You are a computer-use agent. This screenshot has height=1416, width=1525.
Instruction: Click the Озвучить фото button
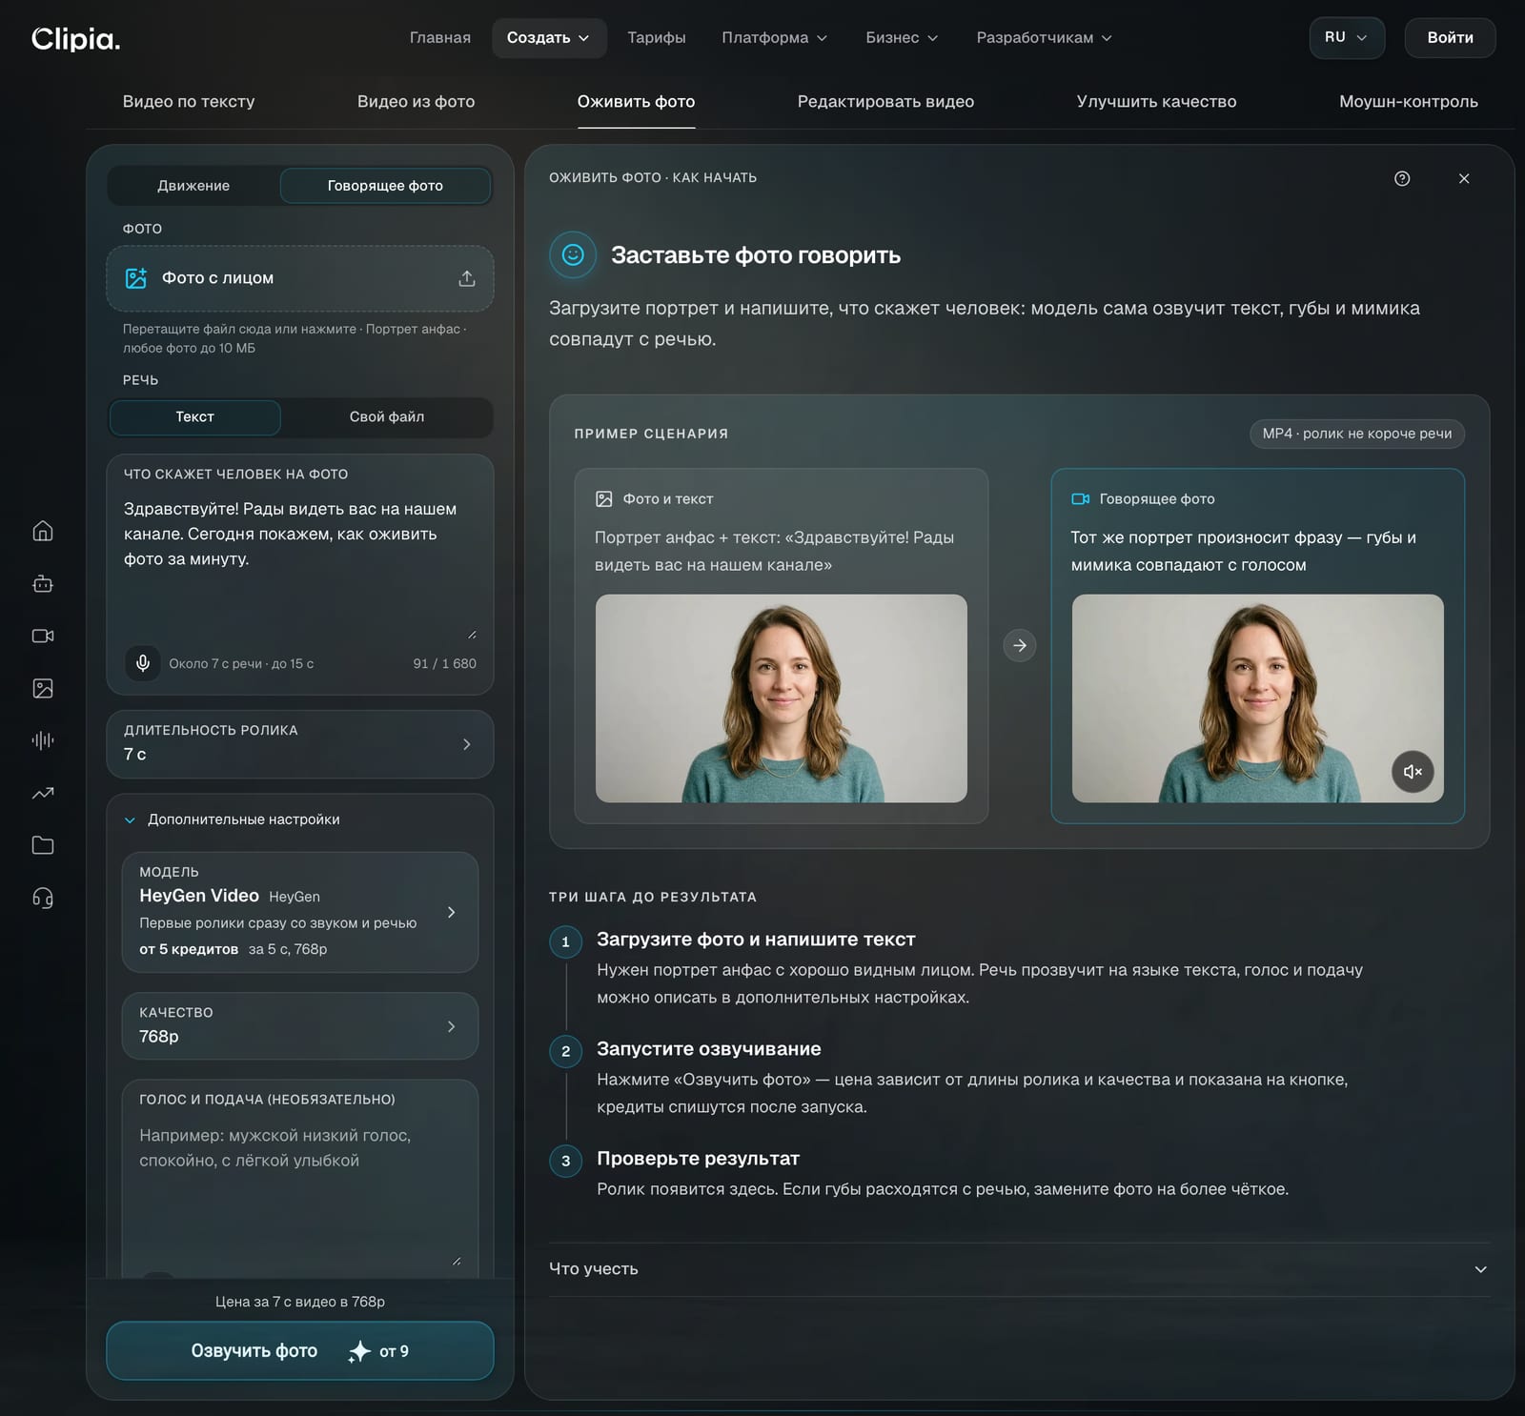[300, 1350]
